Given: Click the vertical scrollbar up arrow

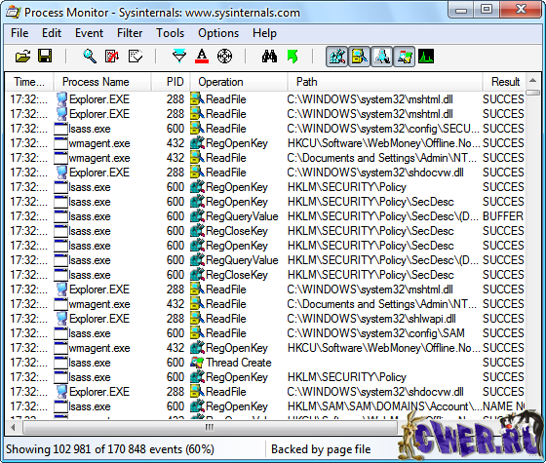Looking at the screenshot, I should coord(532,81).
